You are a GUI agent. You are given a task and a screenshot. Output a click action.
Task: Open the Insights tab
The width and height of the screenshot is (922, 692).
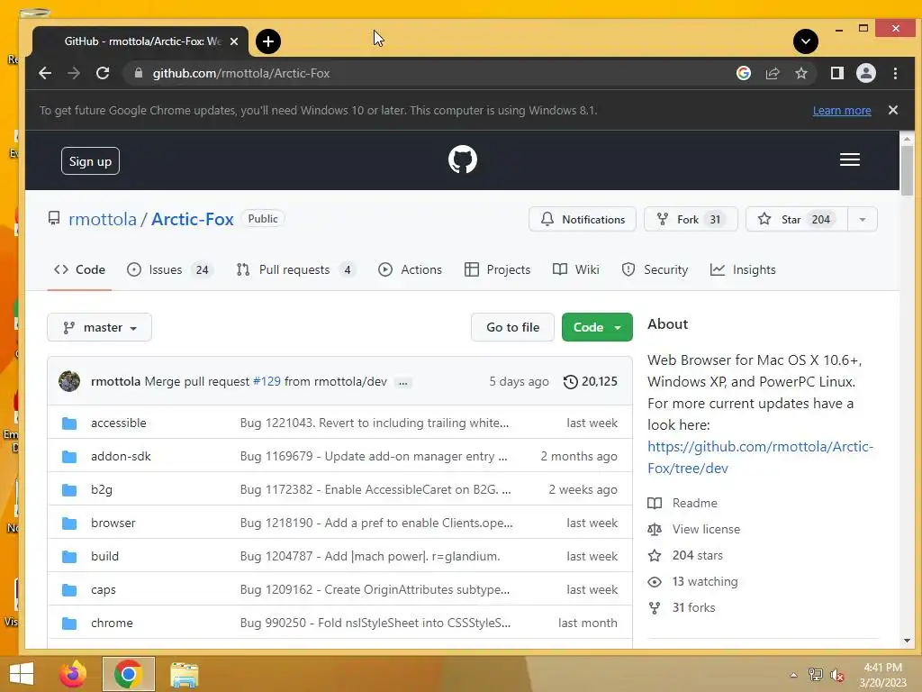[x=743, y=269]
